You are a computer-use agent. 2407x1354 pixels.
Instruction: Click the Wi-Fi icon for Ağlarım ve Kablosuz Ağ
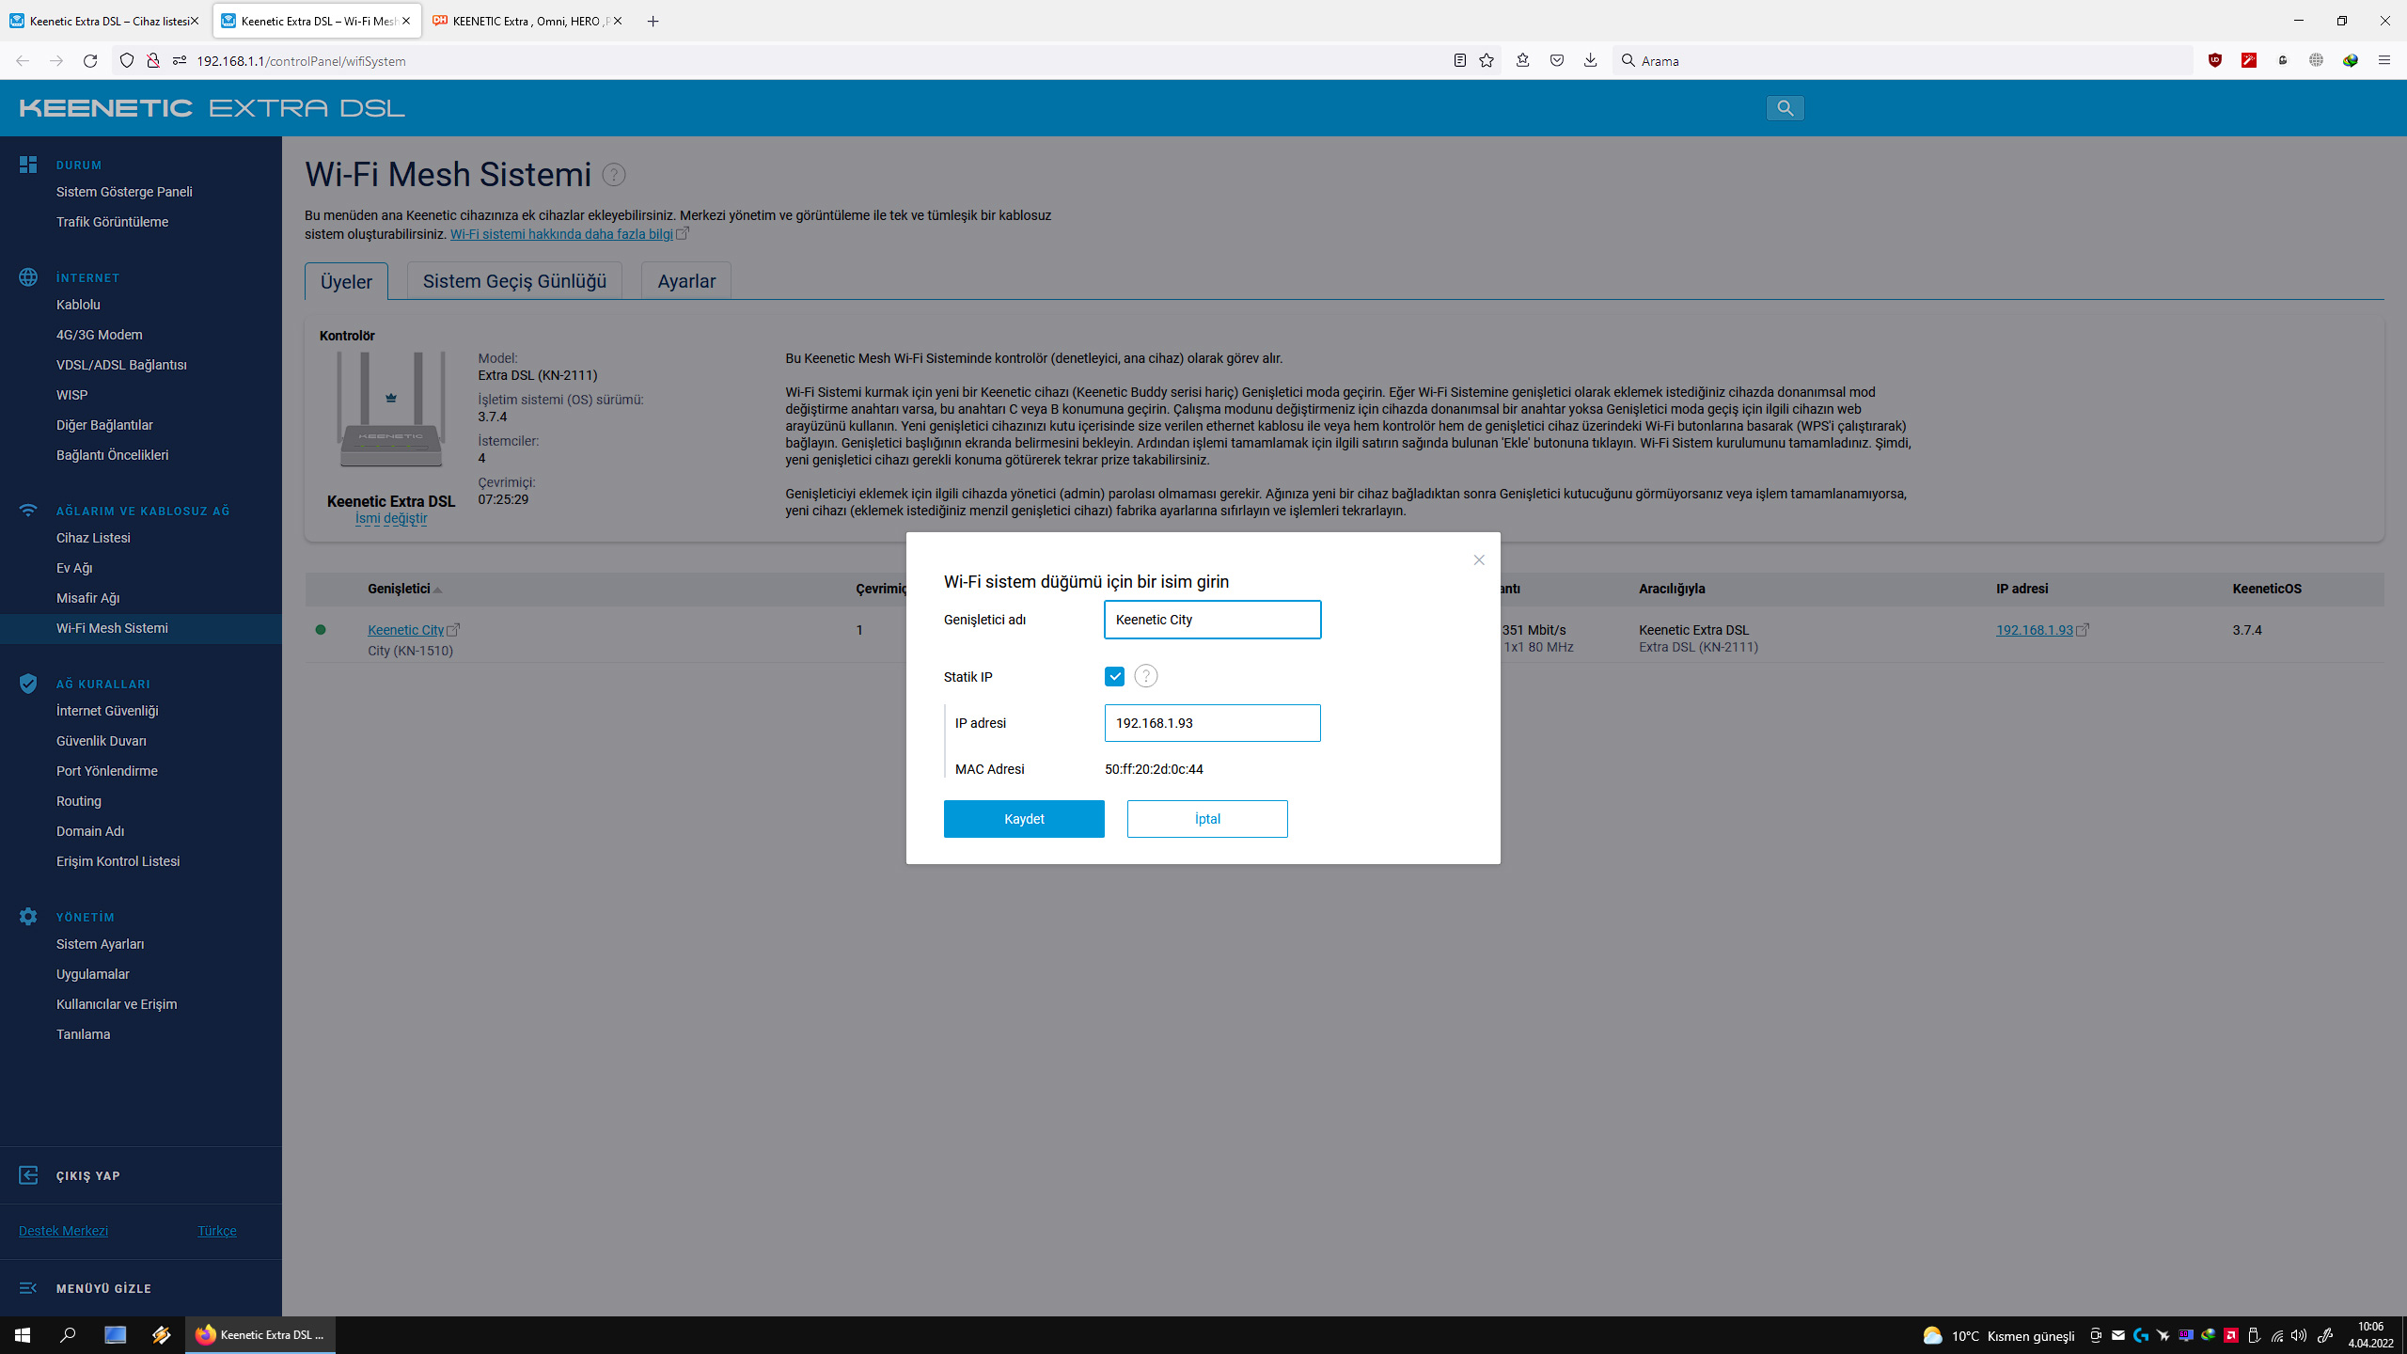[x=28, y=511]
